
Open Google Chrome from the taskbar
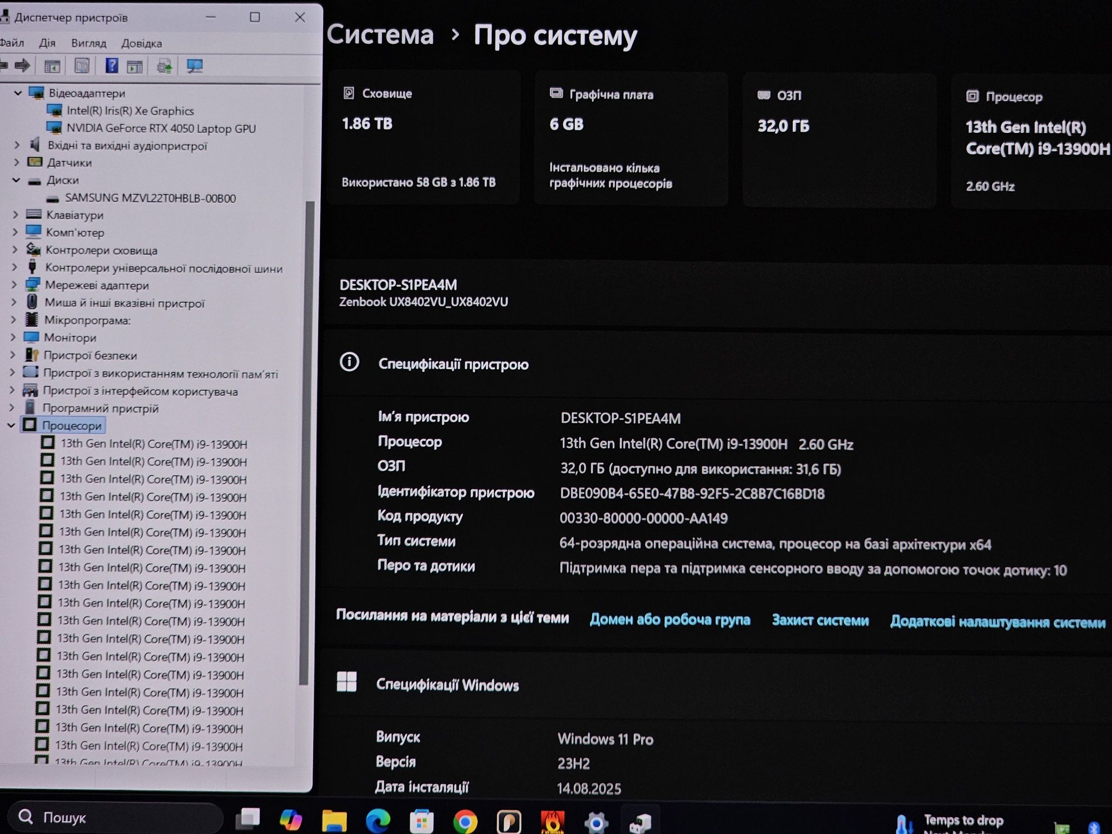pos(465,821)
